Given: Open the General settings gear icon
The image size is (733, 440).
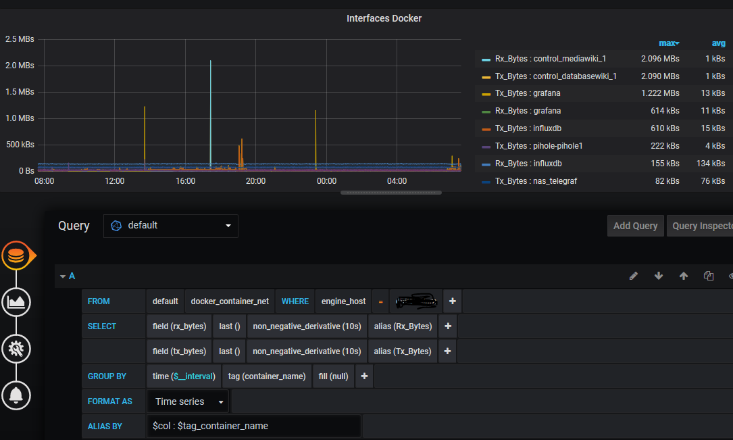Looking at the screenshot, I should point(16,349).
